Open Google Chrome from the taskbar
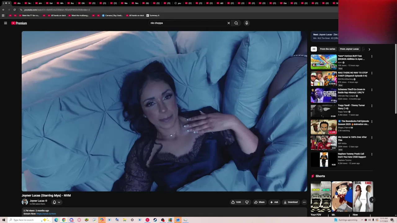 pos(64,220)
